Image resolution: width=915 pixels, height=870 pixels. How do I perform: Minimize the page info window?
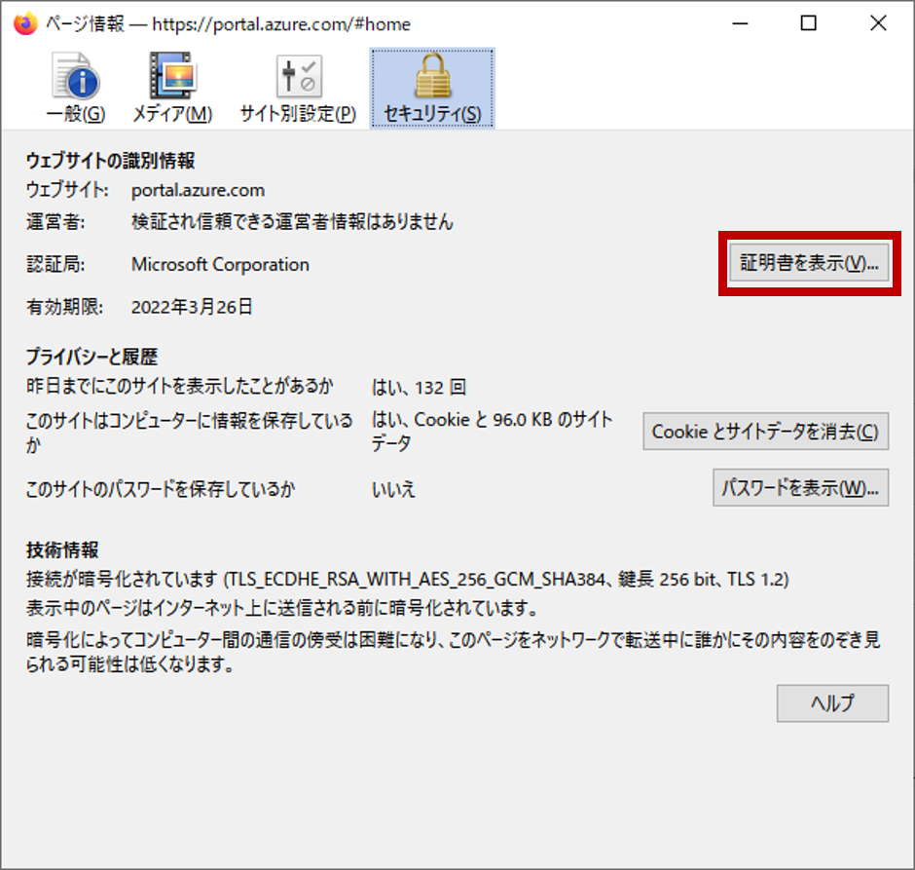coord(740,22)
